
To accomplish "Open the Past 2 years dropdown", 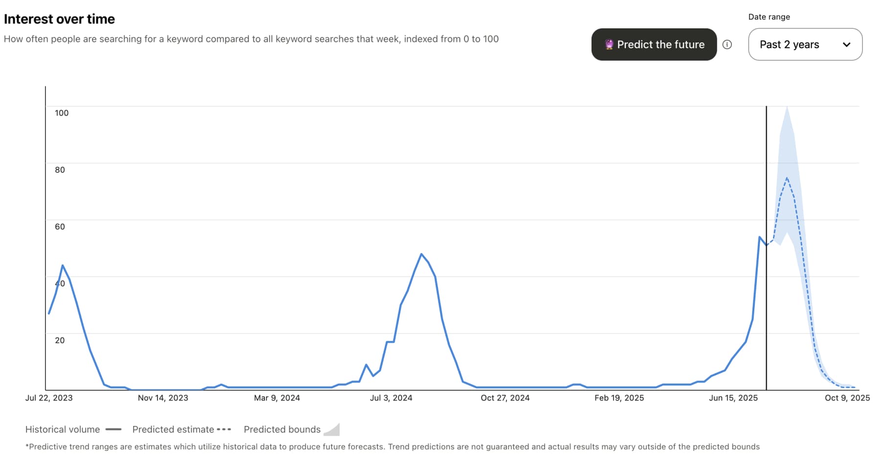I will (x=805, y=44).
